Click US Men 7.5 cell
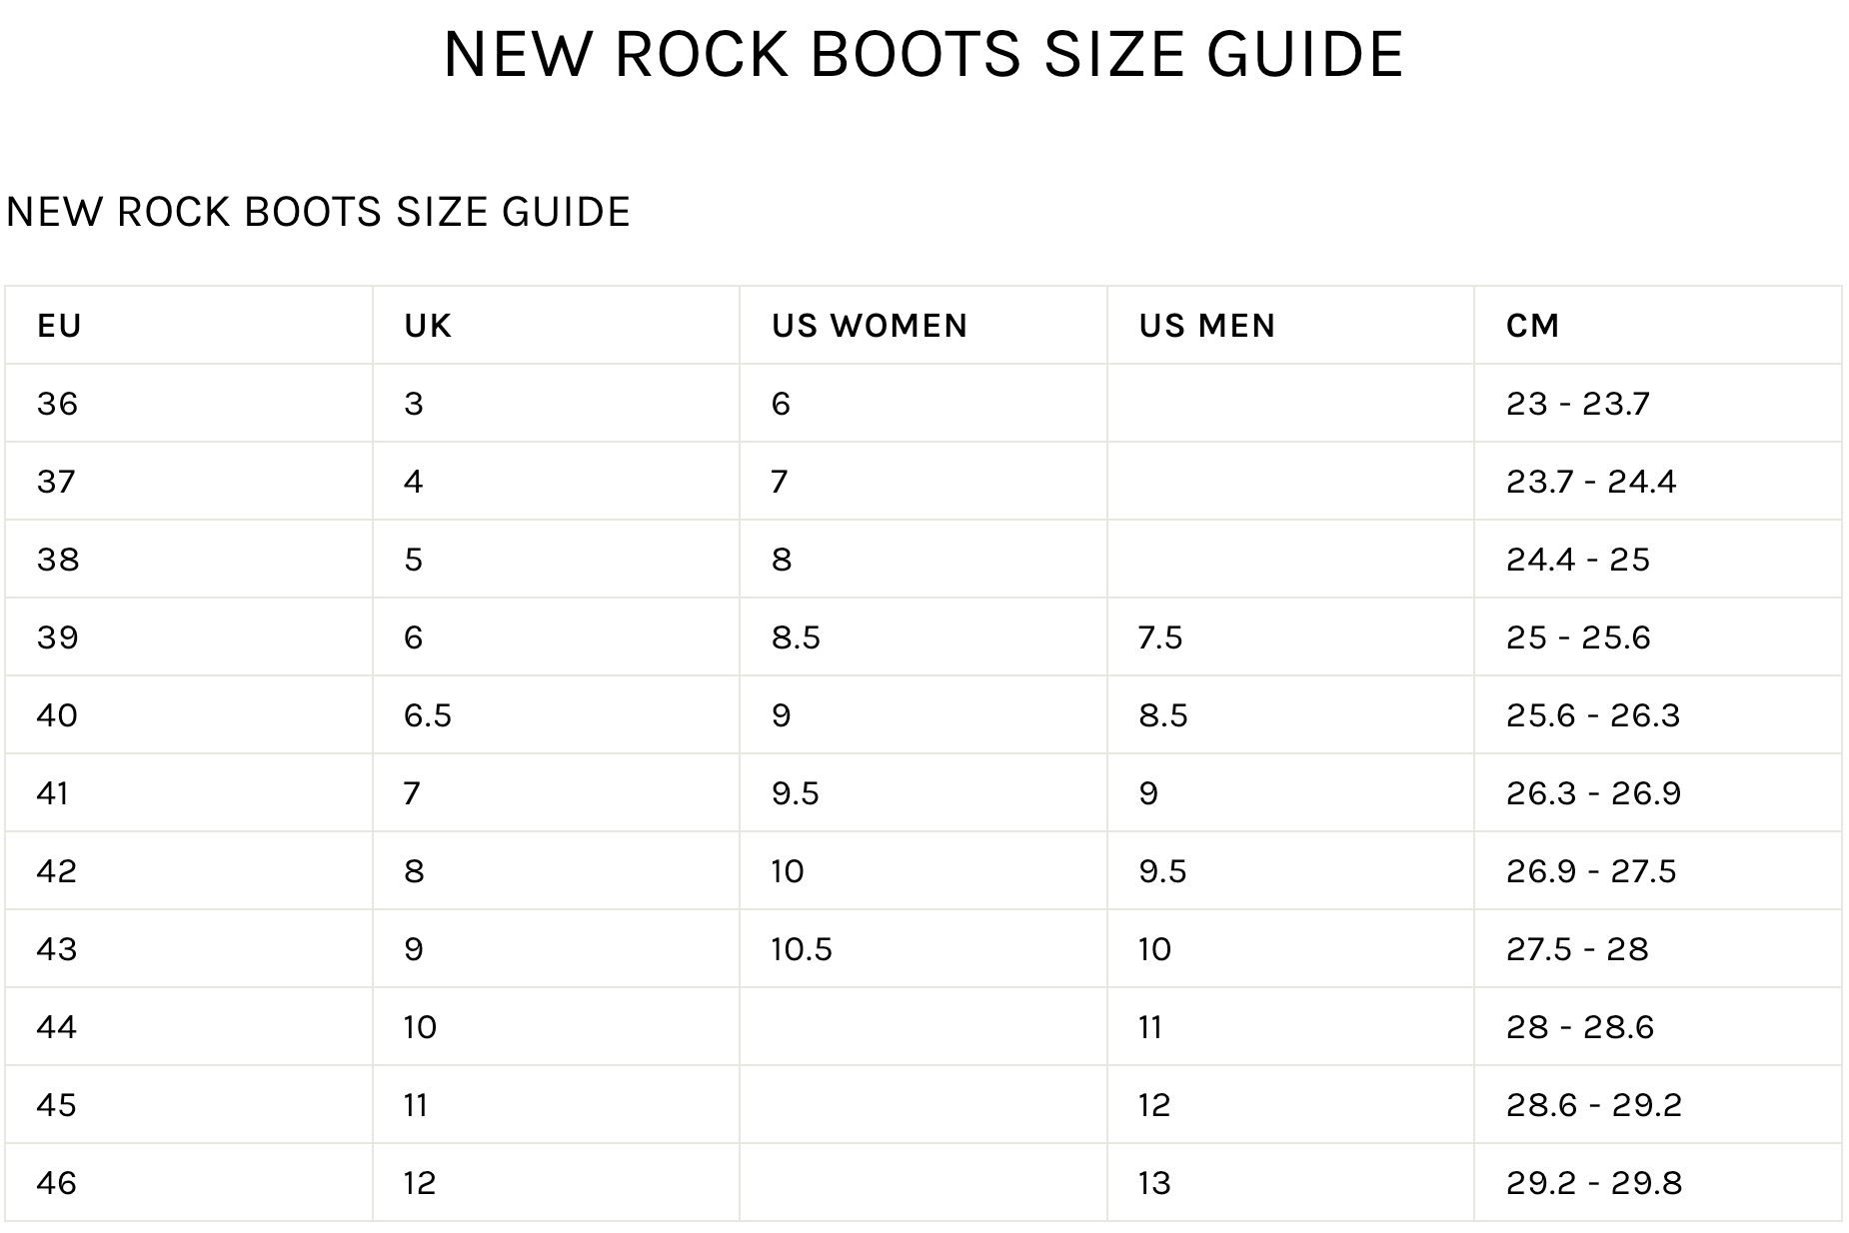Viewport: 1849px width, 1233px height. (x=1160, y=637)
